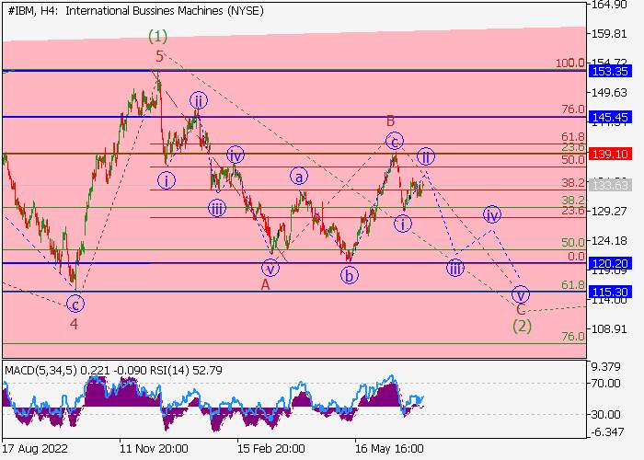Screen dimensions: 644x460
Task: Click the 129.27 price axis value
Action: [x=609, y=211]
